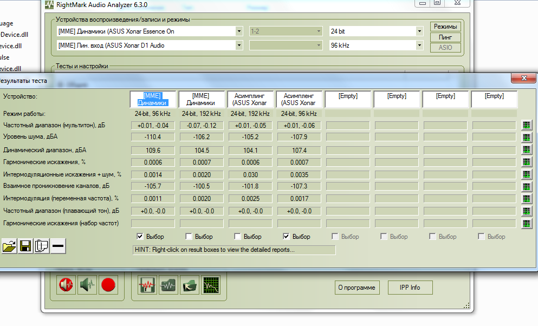Open graph for Частотный диапазон (мультитон) row
The width and height of the screenshot is (538, 326).
[x=526, y=125]
